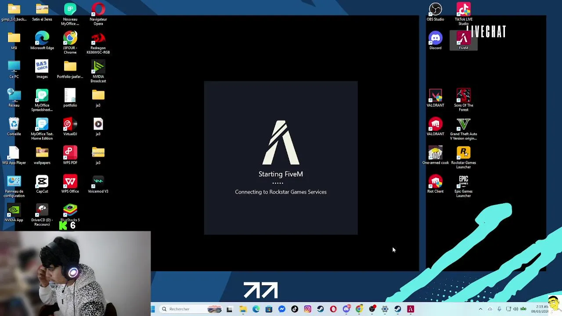
Task: Open J3FOUR Chrome desktop shortcut
Action: [70, 43]
